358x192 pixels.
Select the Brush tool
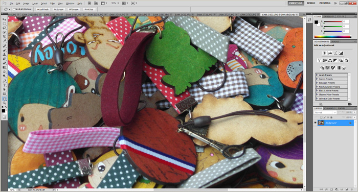4,50
